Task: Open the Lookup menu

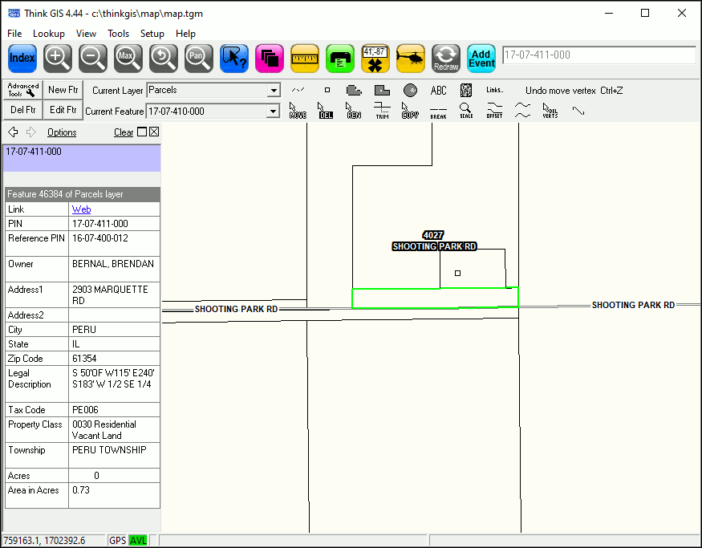Action: 49,34
